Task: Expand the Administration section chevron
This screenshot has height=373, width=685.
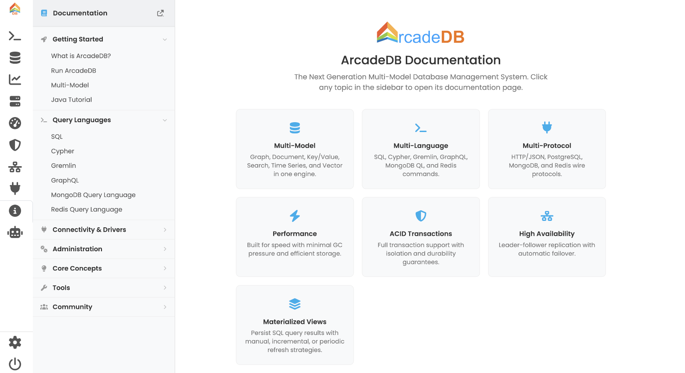Action: (x=165, y=249)
